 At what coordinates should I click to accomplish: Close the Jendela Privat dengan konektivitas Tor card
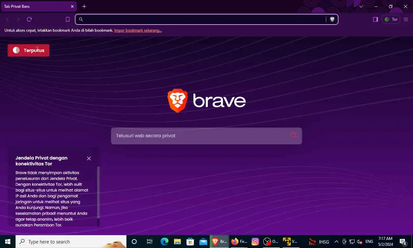[x=89, y=158]
